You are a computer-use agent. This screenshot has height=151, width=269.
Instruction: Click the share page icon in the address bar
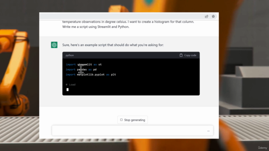point(206,16)
